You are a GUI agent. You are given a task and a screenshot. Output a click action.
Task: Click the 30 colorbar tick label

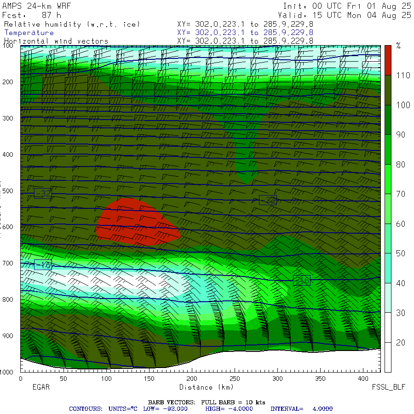tap(401, 313)
